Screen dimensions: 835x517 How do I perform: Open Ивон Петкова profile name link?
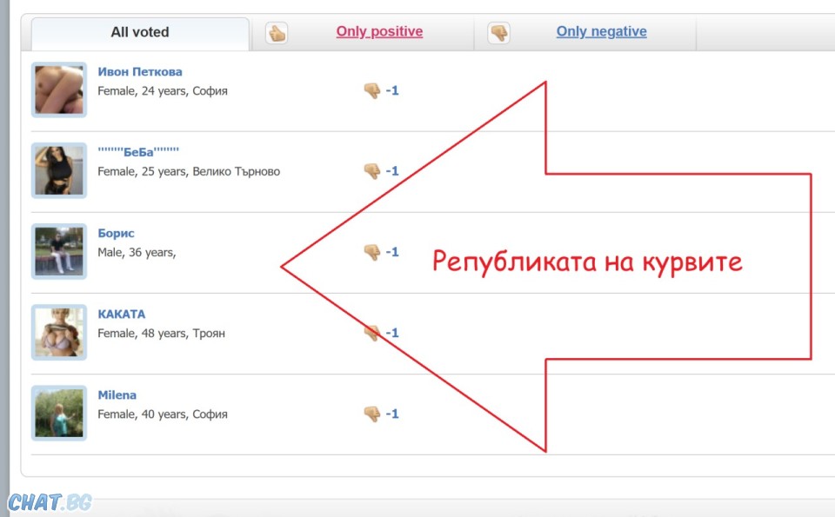click(x=140, y=72)
